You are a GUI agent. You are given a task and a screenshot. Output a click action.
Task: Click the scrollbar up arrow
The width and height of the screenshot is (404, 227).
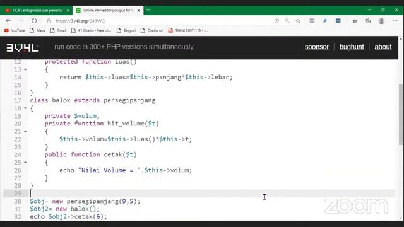click(x=401, y=38)
